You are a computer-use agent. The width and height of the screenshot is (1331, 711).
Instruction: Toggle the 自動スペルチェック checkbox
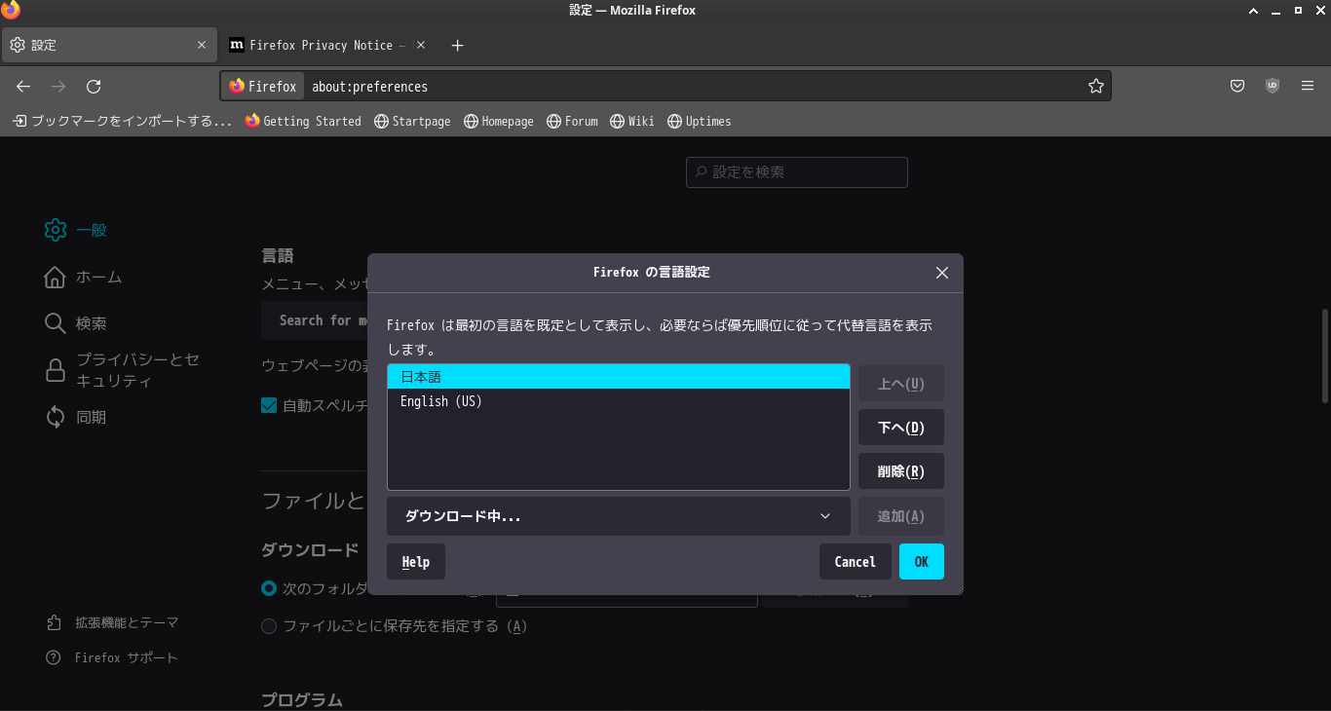(x=269, y=405)
